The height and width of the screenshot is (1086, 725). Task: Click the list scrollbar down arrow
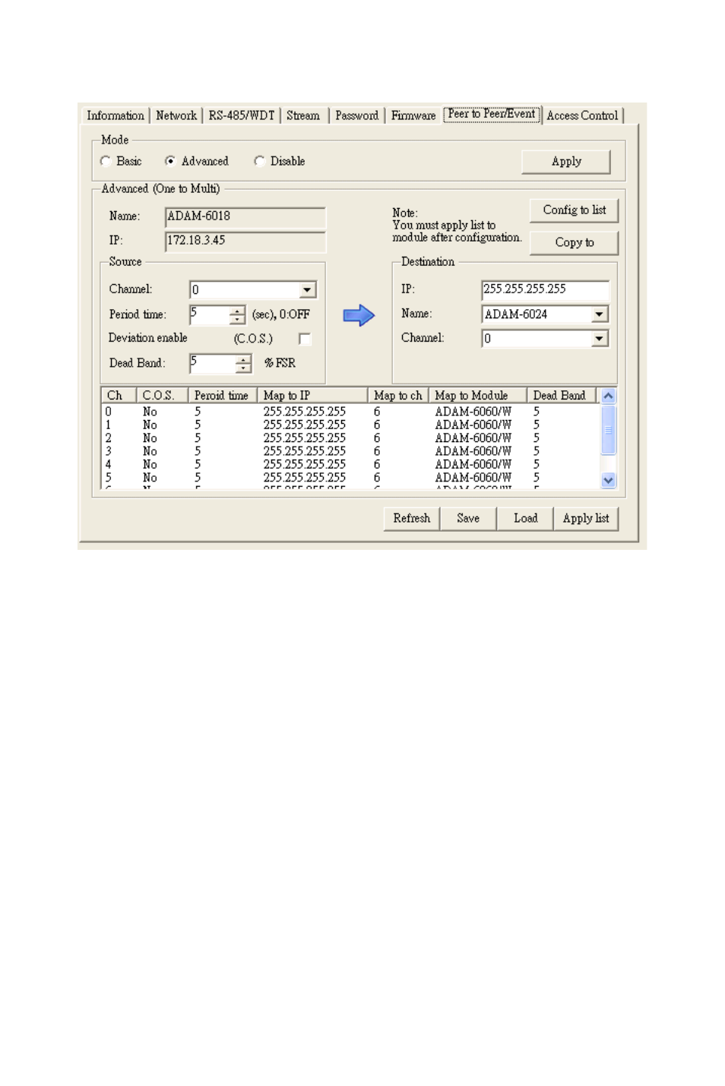point(608,480)
